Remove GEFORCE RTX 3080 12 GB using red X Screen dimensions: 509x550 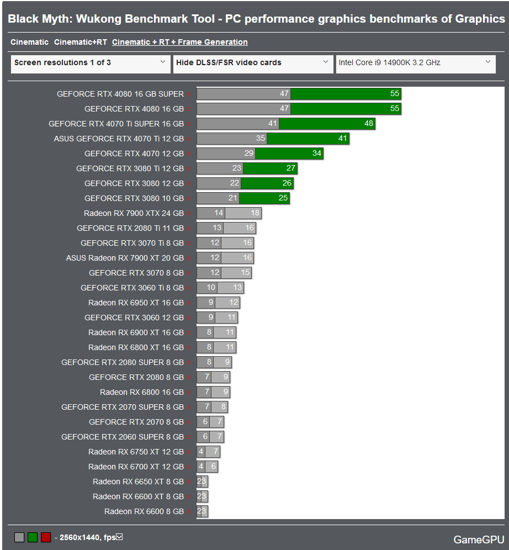click(189, 184)
